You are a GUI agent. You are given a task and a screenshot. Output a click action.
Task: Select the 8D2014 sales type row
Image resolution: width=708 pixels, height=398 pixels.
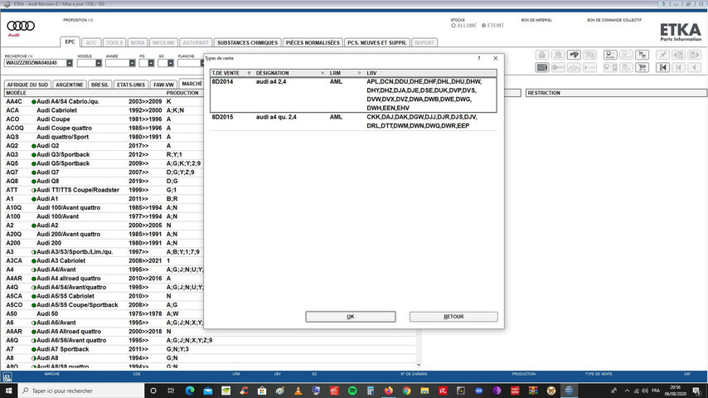tap(353, 95)
